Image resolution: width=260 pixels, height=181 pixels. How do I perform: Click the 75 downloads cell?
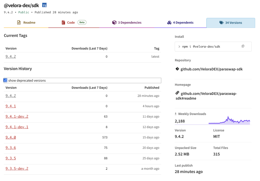tap(106, 148)
